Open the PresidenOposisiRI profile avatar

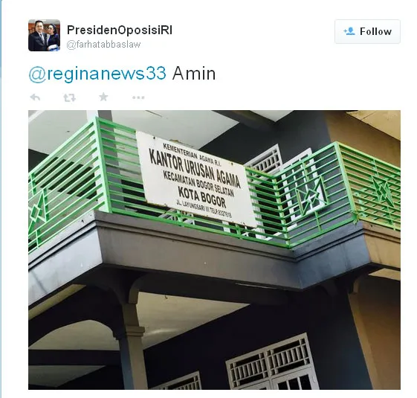[44, 36]
